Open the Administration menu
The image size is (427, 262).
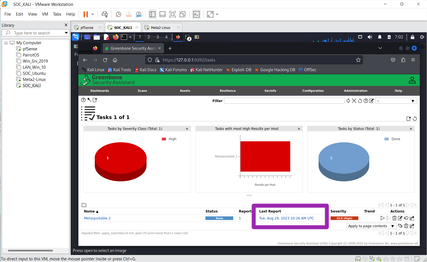tap(356, 91)
